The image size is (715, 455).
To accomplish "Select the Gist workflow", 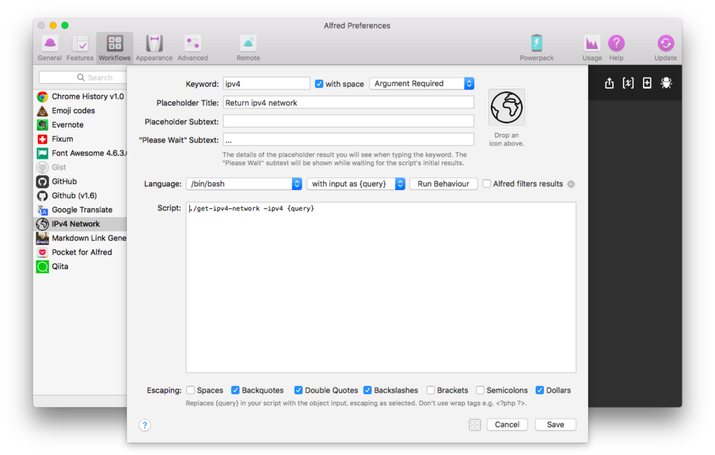I will tap(80, 167).
